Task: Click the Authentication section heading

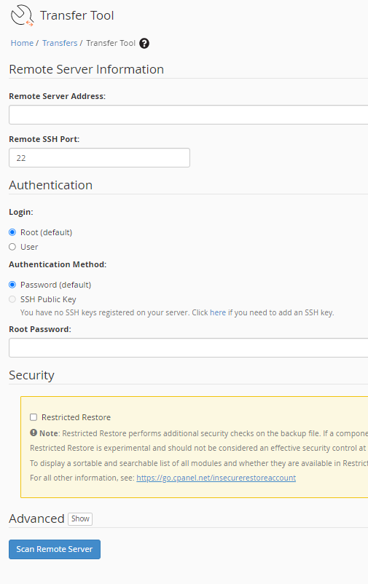Action: point(51,185)
